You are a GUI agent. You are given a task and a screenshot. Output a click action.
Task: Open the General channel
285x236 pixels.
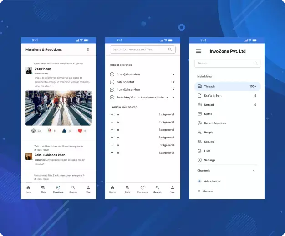208,191
